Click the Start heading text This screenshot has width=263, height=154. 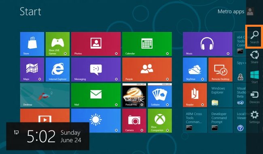click(x=30, y=11)
